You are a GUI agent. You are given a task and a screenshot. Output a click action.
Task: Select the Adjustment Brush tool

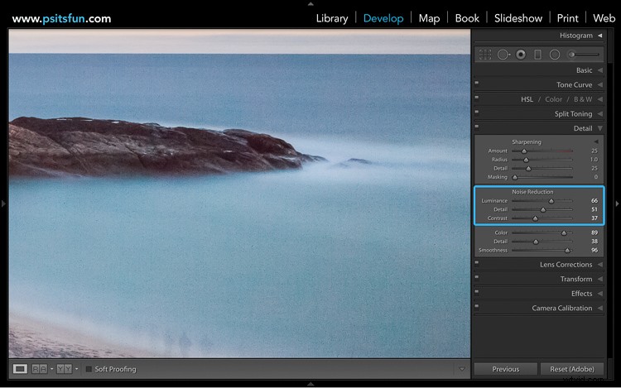point(584,54)
